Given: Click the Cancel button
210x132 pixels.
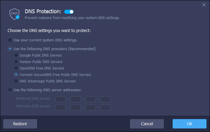Looking at the screenshot, I should pyautogui.click(x=147, y=124).
